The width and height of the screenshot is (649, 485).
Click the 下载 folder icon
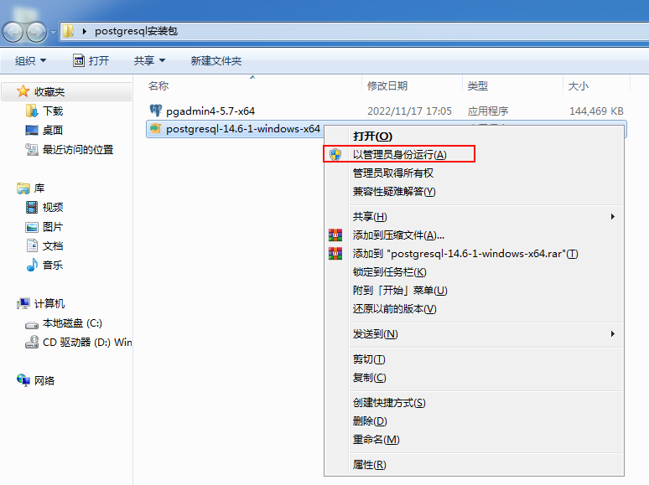[32, 111]
